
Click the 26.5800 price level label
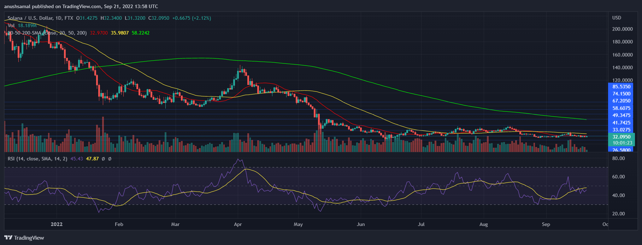[621, 150]
